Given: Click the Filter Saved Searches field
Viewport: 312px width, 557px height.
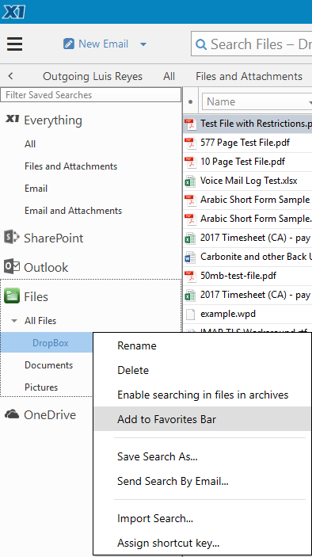Looking at the screenshot, I should click(x=91, y=95).
